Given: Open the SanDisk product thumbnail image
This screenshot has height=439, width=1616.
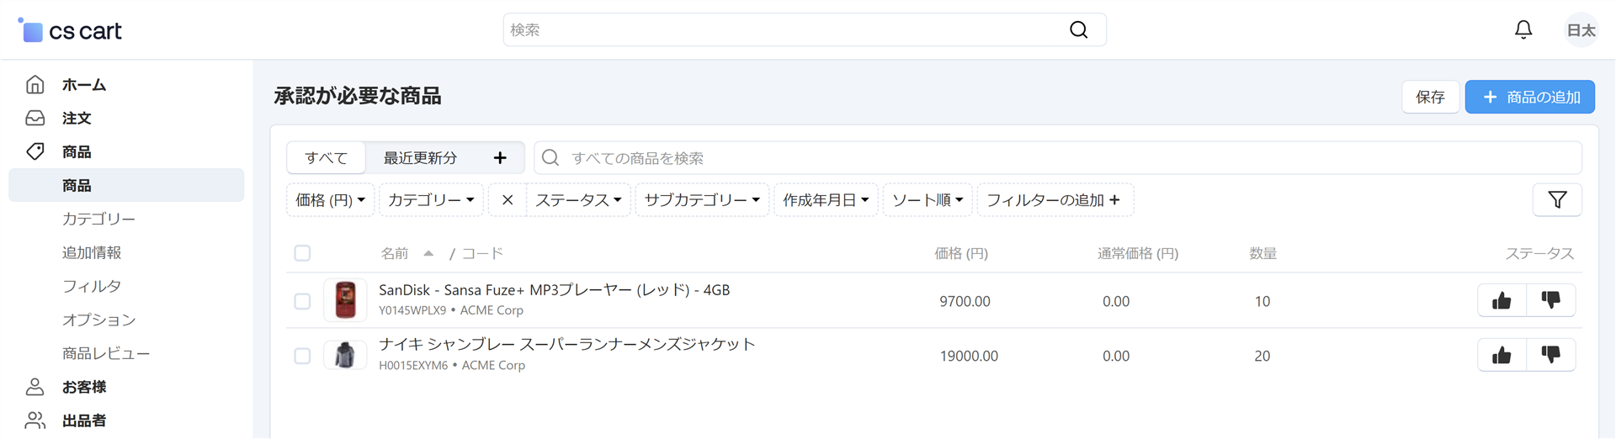Looking at the screenshot, I should click(x=345, y=300).
